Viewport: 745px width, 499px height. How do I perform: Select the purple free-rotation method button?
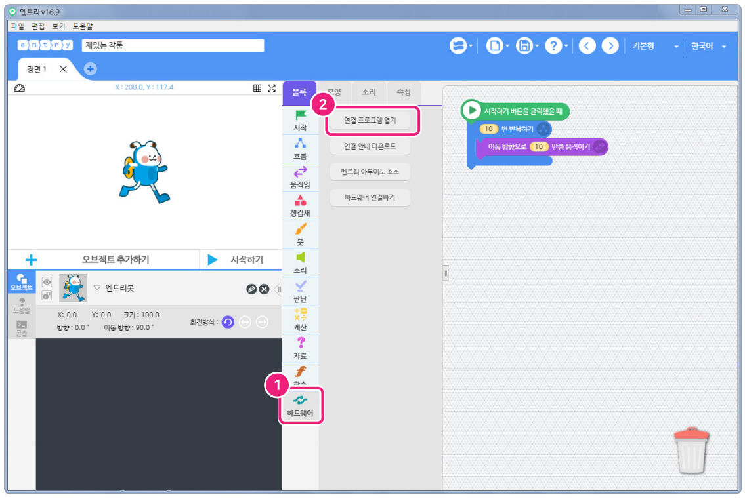228,322
